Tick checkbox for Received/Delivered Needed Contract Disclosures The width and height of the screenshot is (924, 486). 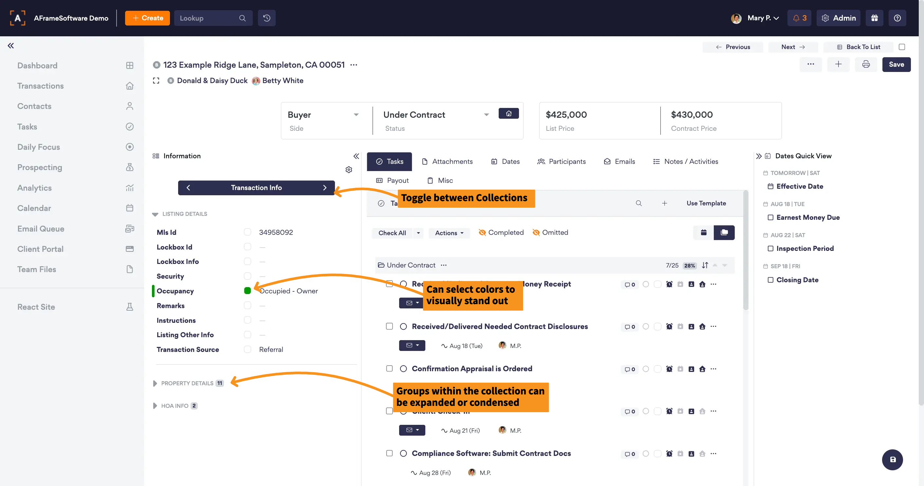389,326
